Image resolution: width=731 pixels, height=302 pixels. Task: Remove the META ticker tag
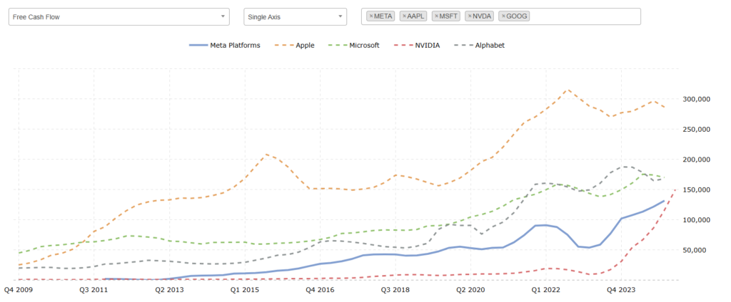click(371, 16)
